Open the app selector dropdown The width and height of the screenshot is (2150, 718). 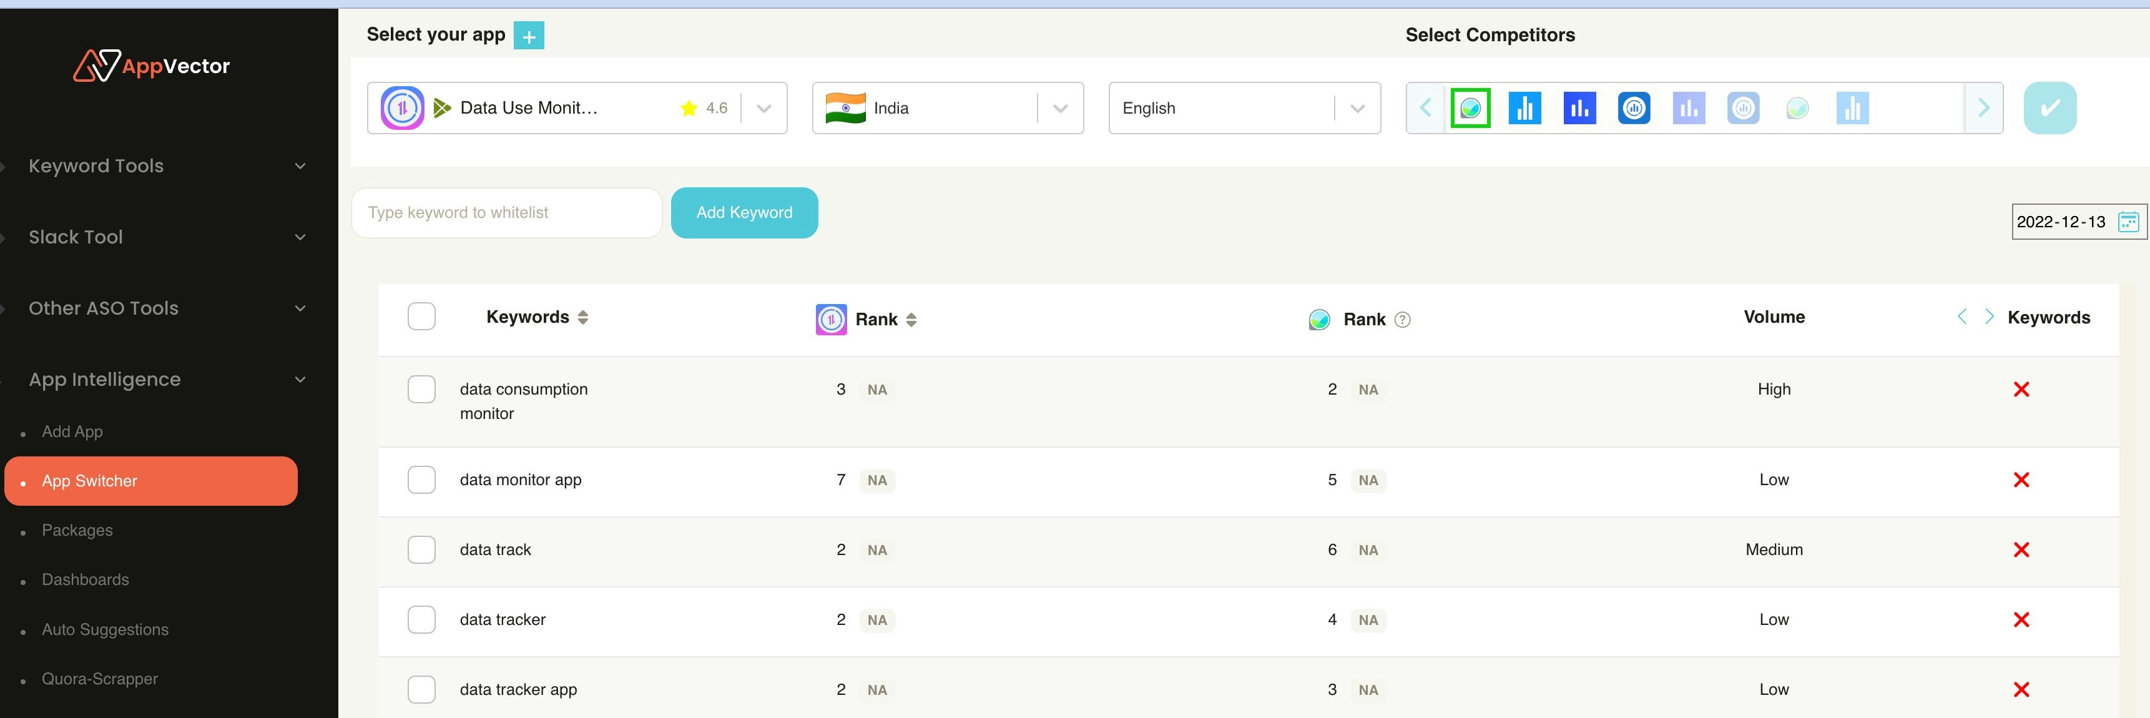(577, 107)
